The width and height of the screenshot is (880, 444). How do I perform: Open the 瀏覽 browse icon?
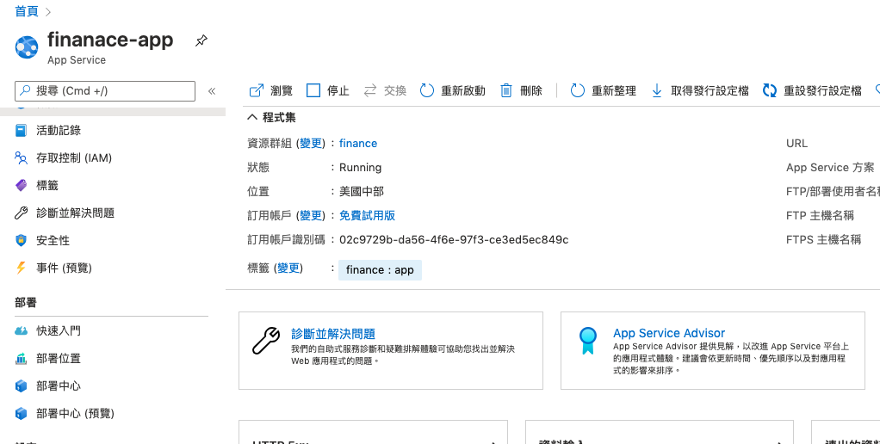click(256, 90)
